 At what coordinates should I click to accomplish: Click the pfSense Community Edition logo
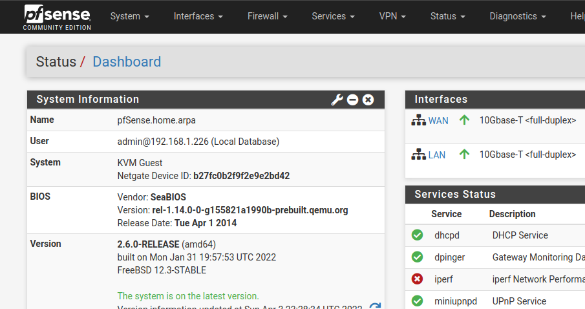(58, 17)
